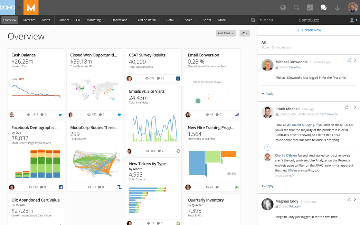
Task: Click Cash Balance comments icon
Action: tap(42, 114)
